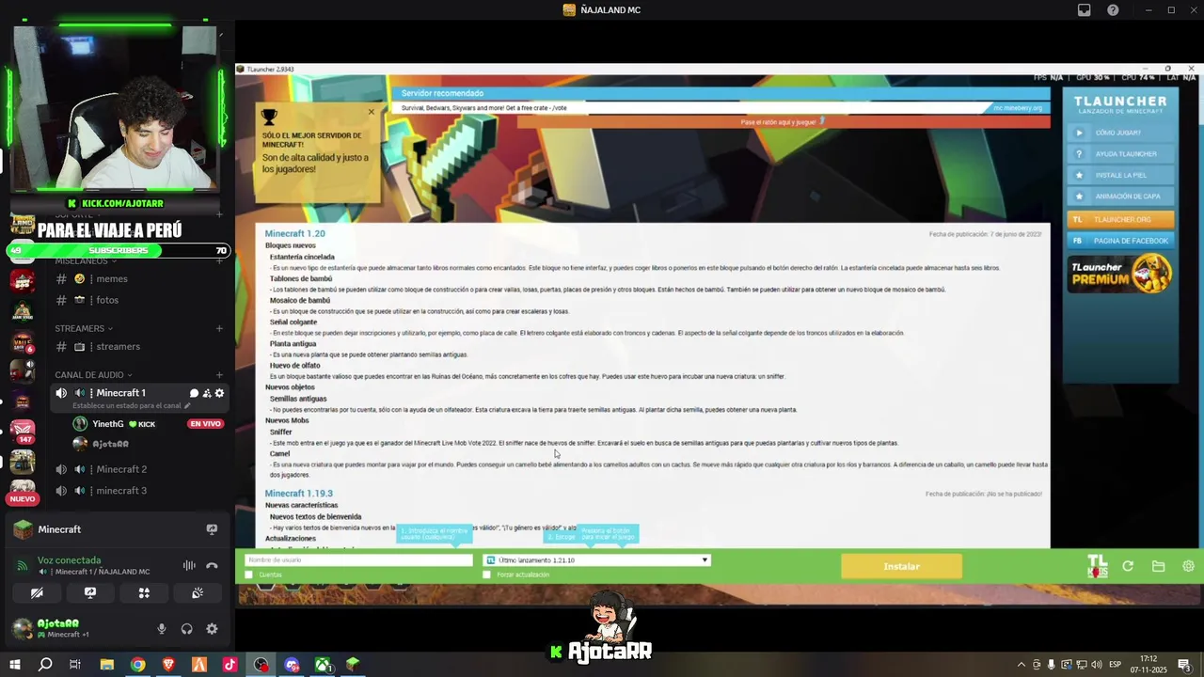Click the yellow Instalar button
1204x677 pixels.
point(901,566)
